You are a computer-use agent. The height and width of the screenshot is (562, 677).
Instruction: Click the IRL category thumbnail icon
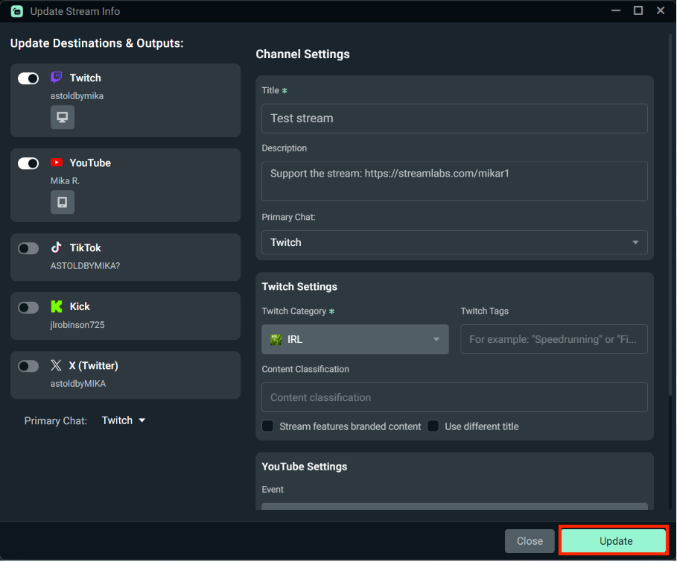coord(276,340)
